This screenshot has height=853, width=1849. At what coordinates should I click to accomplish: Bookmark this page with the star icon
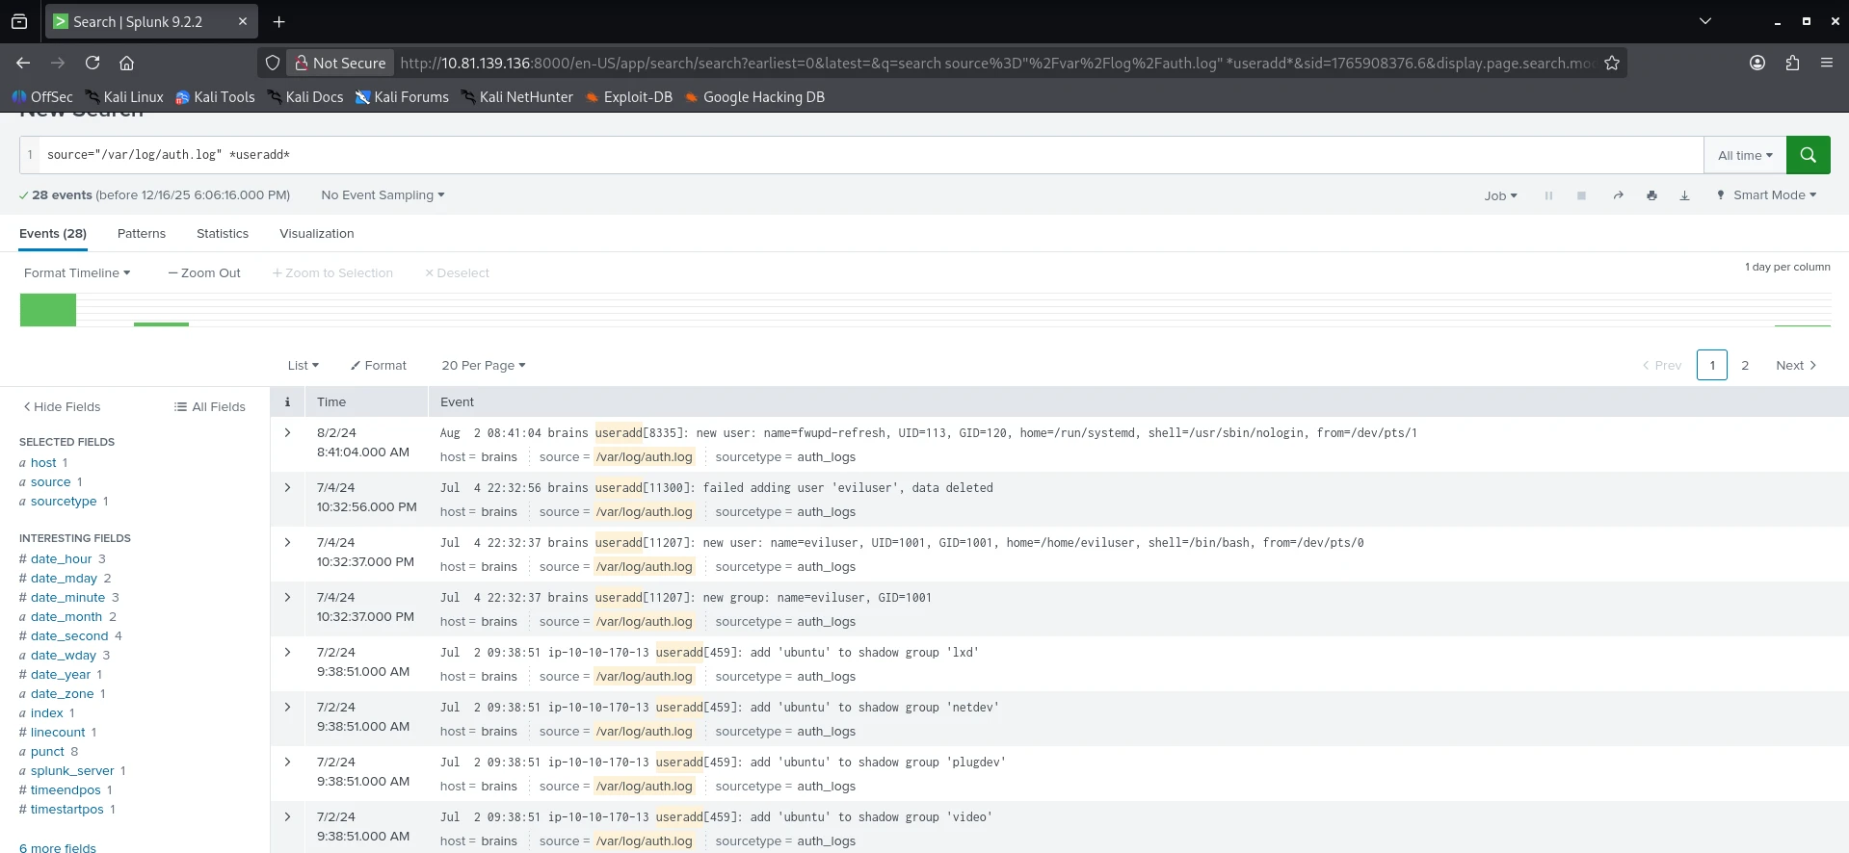click(x=1611, y=64)
